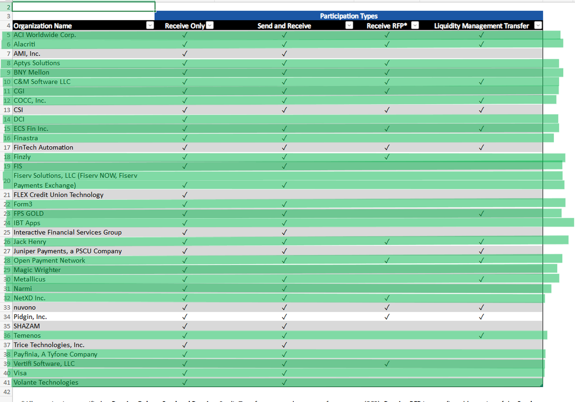
Task: Click the SHAZAM cell
Action: (x=83, y=326)
